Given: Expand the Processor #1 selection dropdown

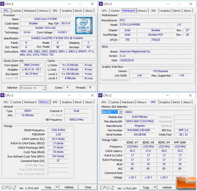Looking at the screenshot, I should tap(44, 88).
